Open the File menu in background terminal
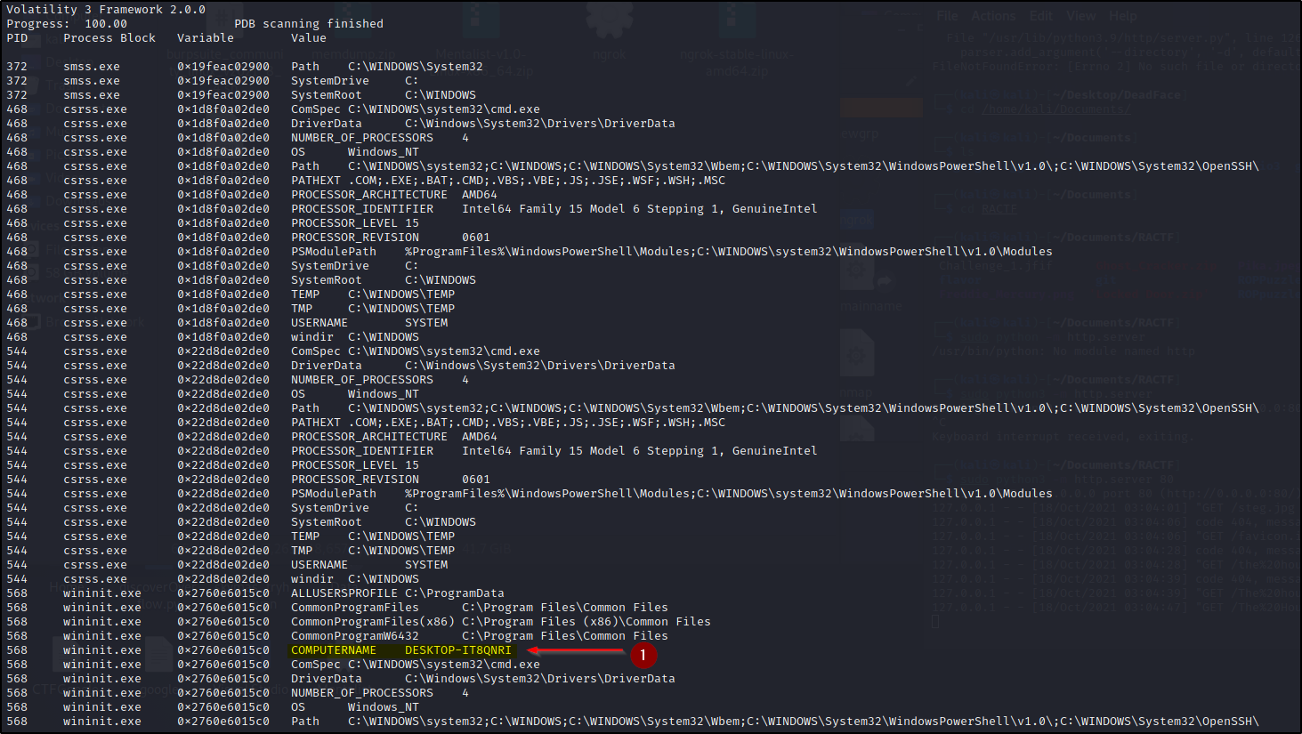The height and width of the screenshot is (734, 1302). 948,16
